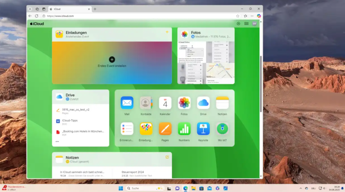Click the taskbar Suche search box
The image size is (345, 192).
(x=145, y=188)
